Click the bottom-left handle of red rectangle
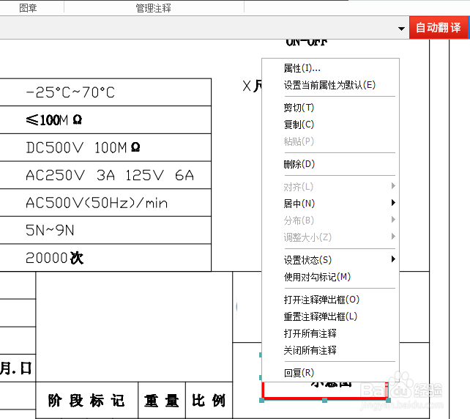470x419 pixels. point(261,400)
